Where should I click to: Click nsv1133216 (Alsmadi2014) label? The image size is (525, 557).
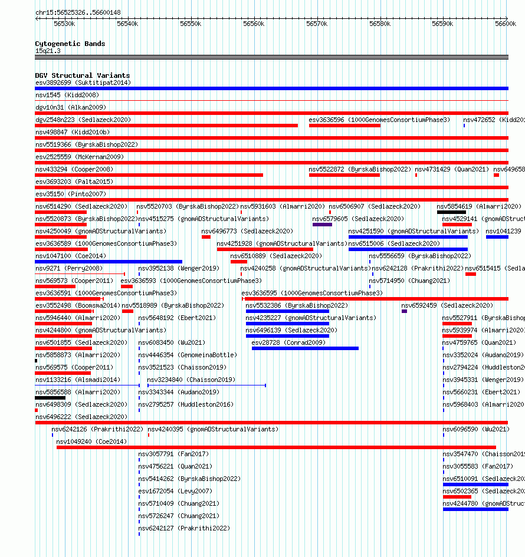coord(78,380)
